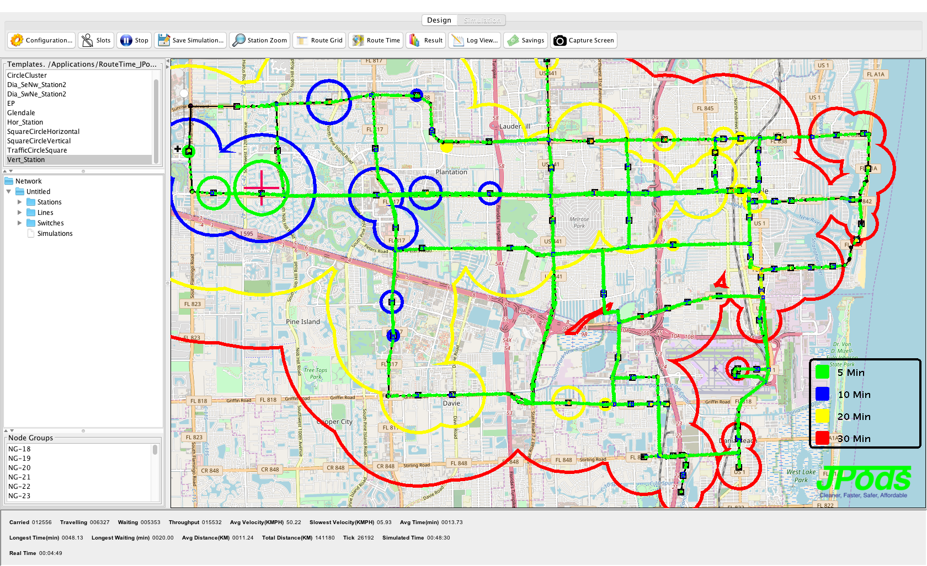927x566 pixels.
Task: Switch to the Simulation tab
Action: pos(482,20)
